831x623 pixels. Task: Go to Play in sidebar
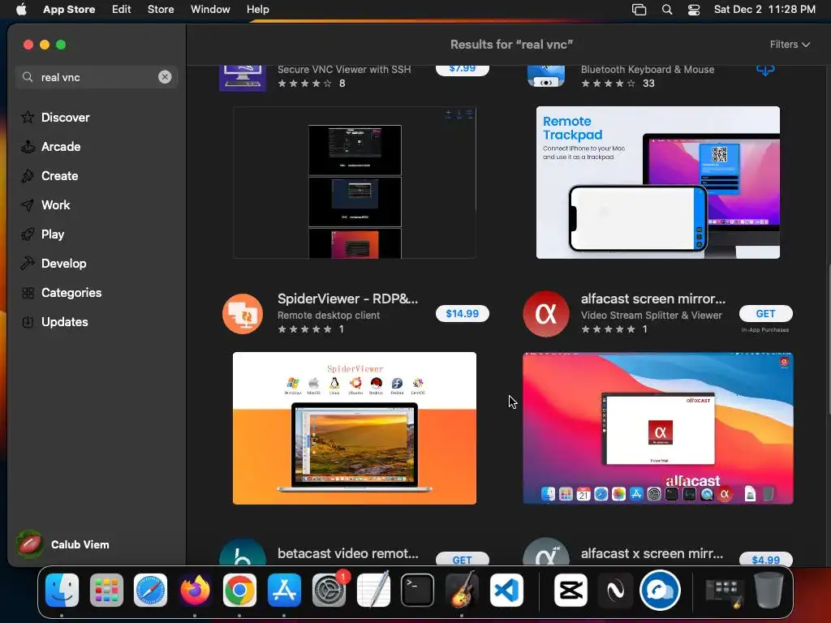(53, 234)
